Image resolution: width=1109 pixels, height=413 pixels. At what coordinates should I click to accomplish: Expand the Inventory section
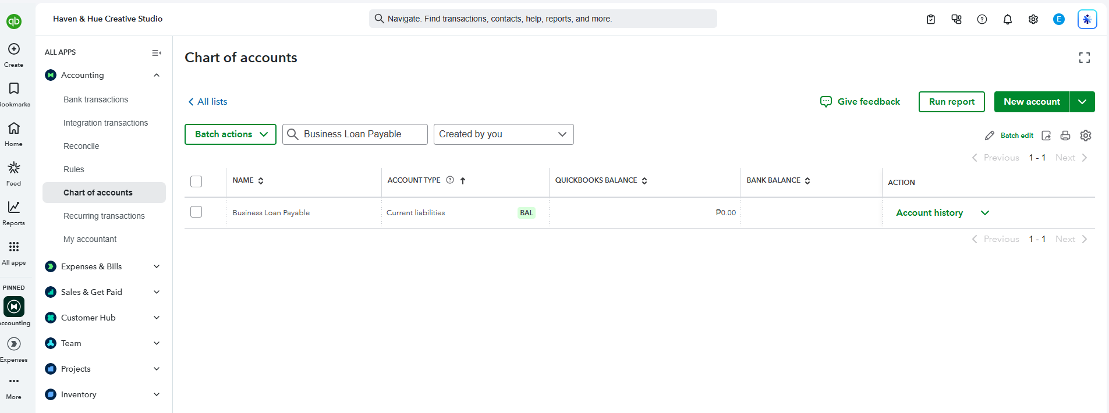[157, 394]
